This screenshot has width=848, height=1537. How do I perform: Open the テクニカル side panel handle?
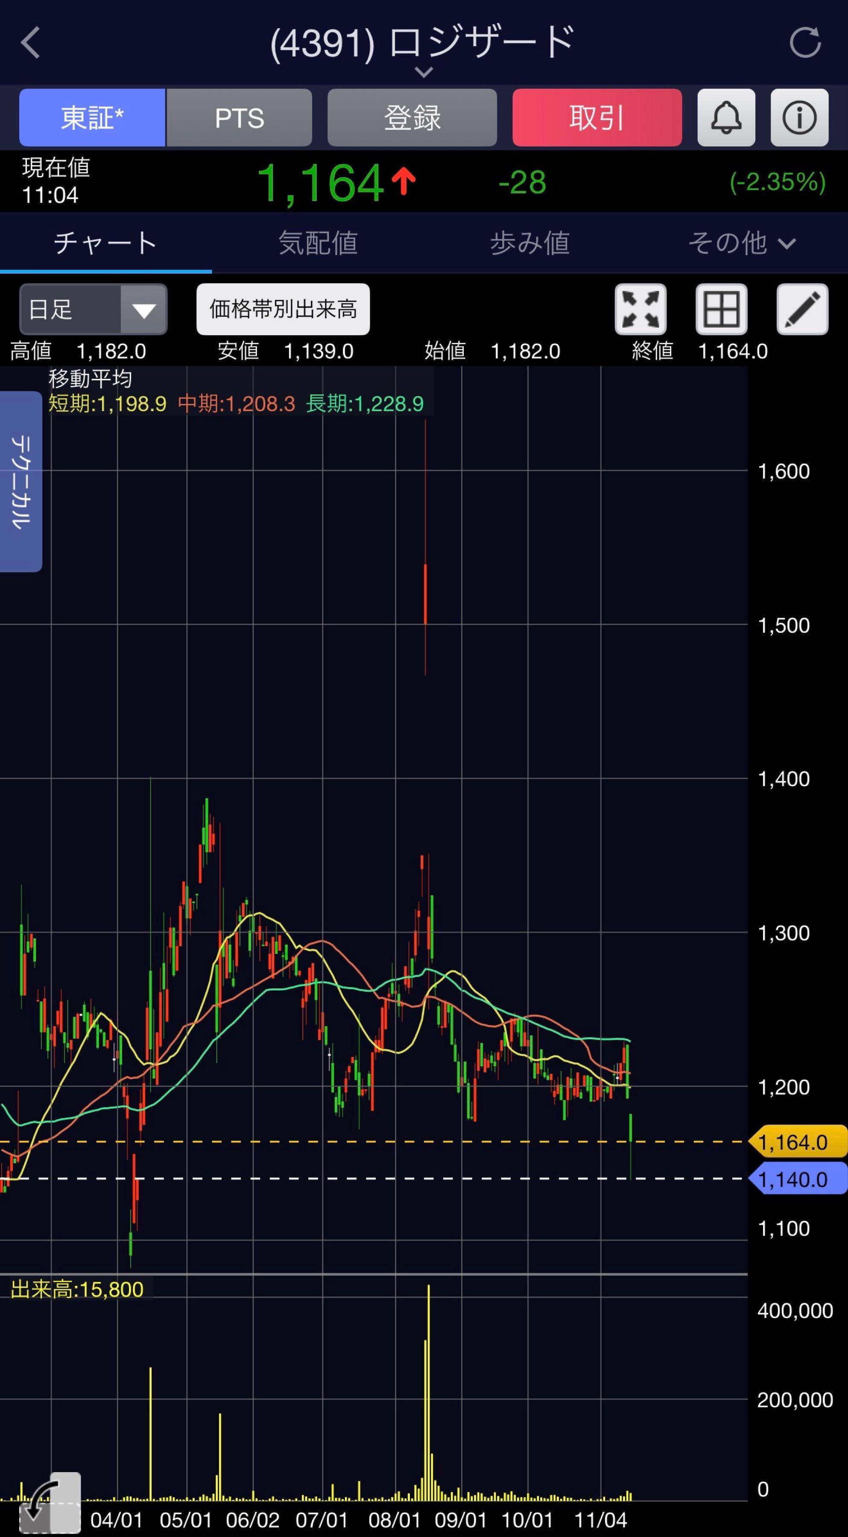[21, 482]
